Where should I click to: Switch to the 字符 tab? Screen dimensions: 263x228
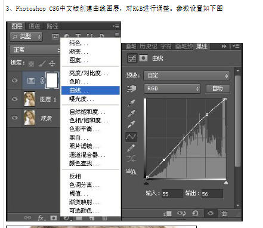(166, 47)
